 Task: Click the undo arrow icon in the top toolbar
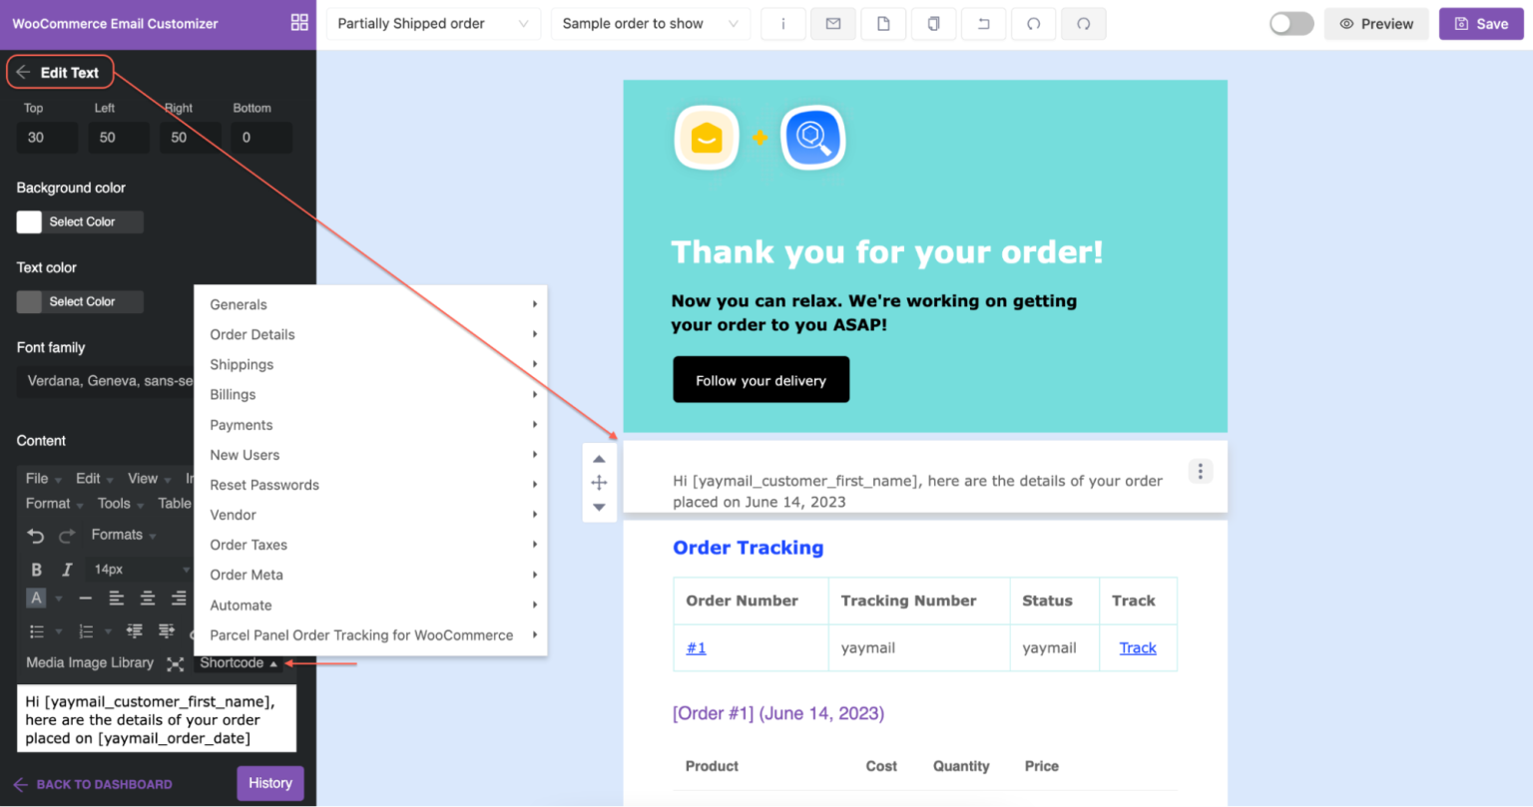(983, 23)
